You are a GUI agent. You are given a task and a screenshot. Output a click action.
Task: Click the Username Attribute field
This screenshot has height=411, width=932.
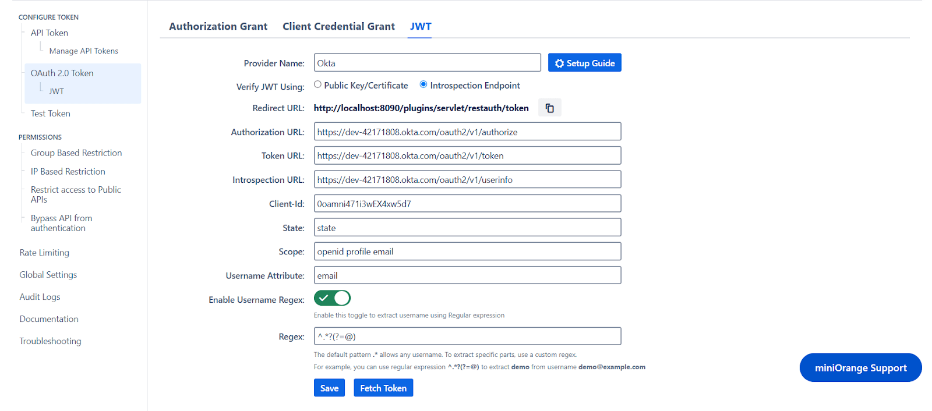[x=467, y=275]
